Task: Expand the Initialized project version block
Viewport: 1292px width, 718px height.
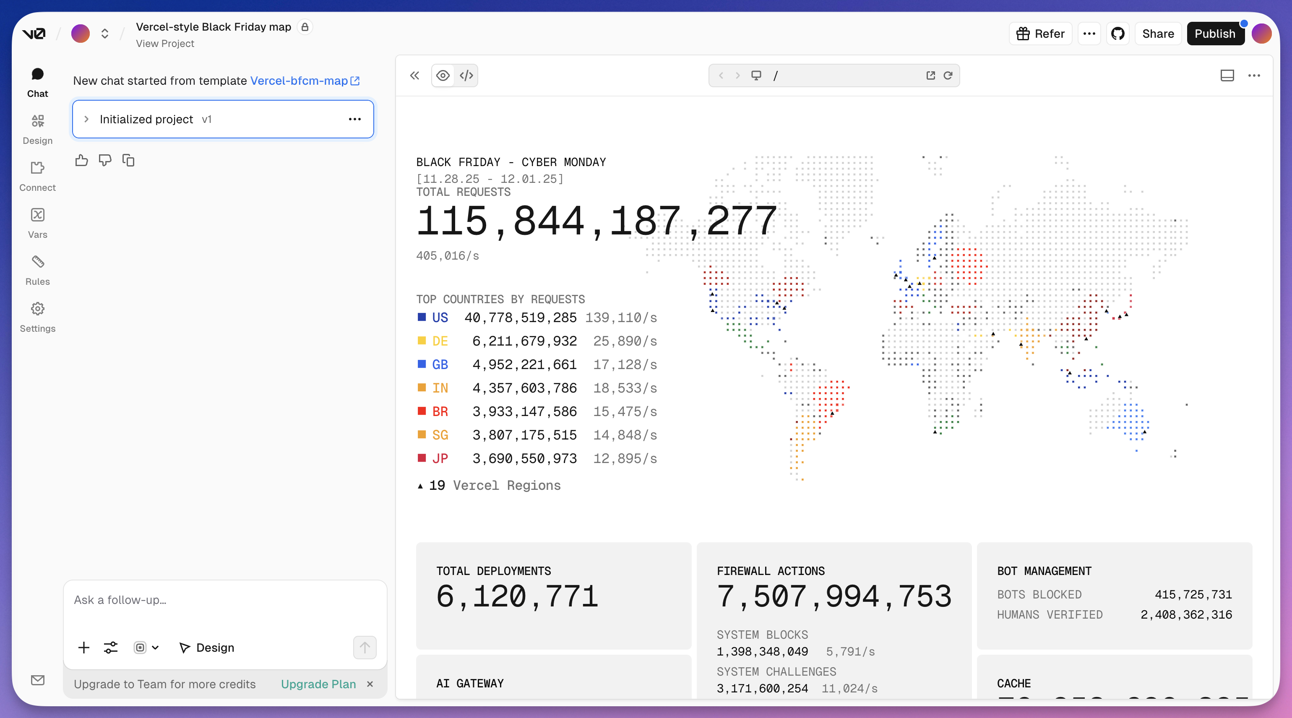Action: click(x=86, y=120)
